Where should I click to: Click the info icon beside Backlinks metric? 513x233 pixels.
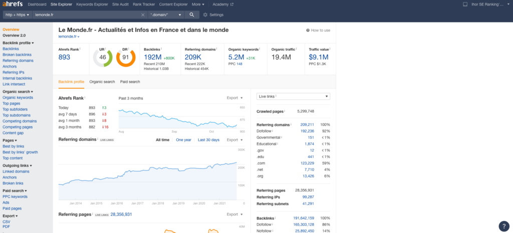pos(162,48)
